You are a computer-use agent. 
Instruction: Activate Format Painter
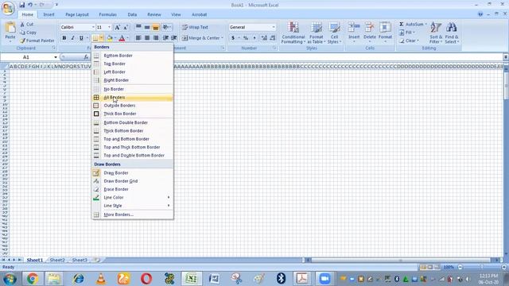[37, 41]
